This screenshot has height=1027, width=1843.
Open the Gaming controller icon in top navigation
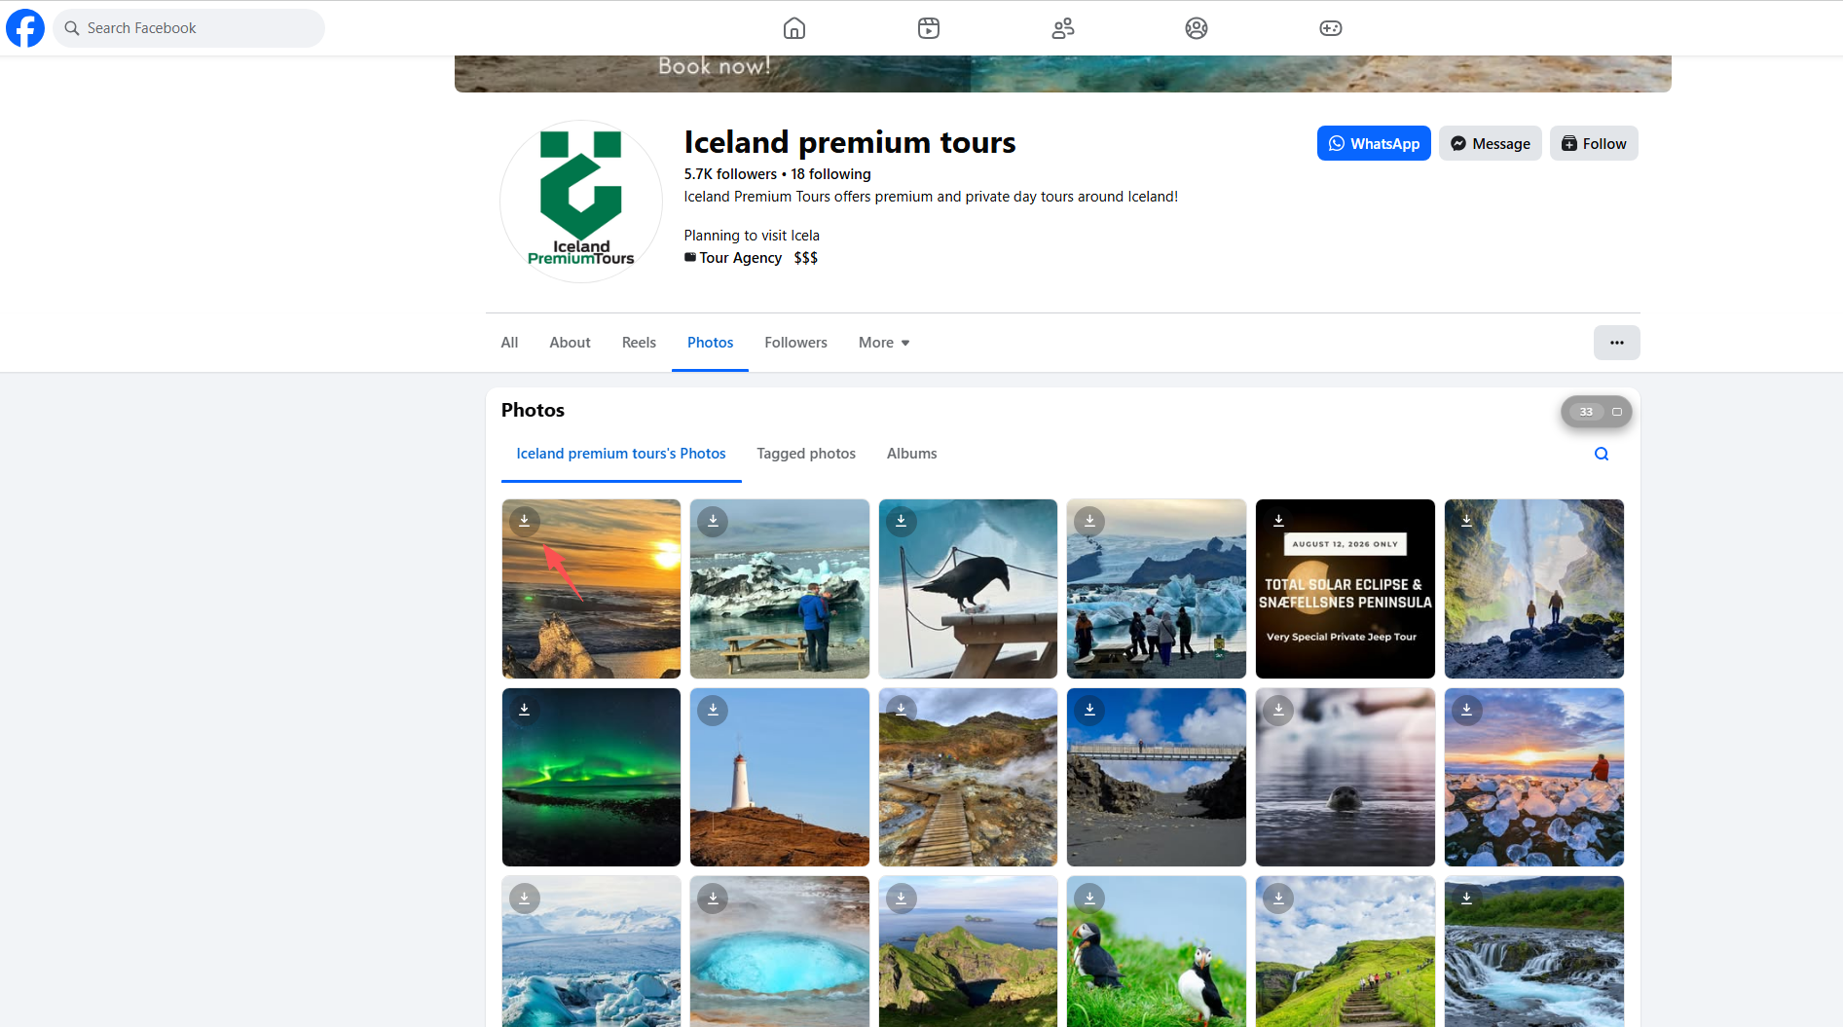[x=1331, y=28]
